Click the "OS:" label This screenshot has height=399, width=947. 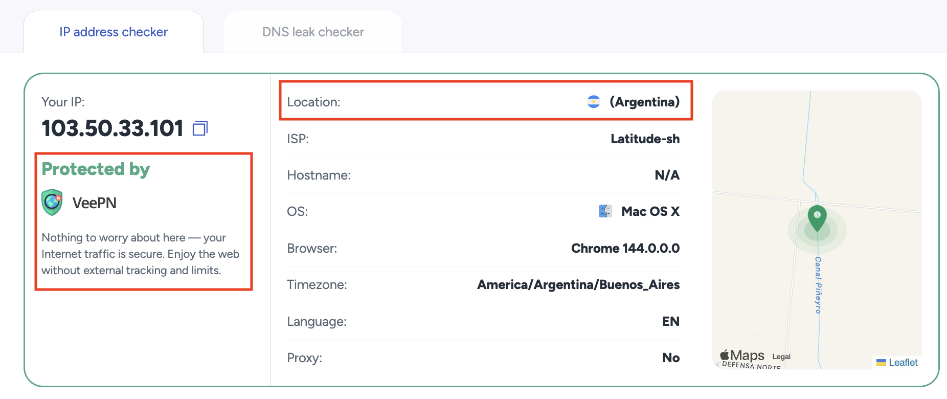coord(298,211)
